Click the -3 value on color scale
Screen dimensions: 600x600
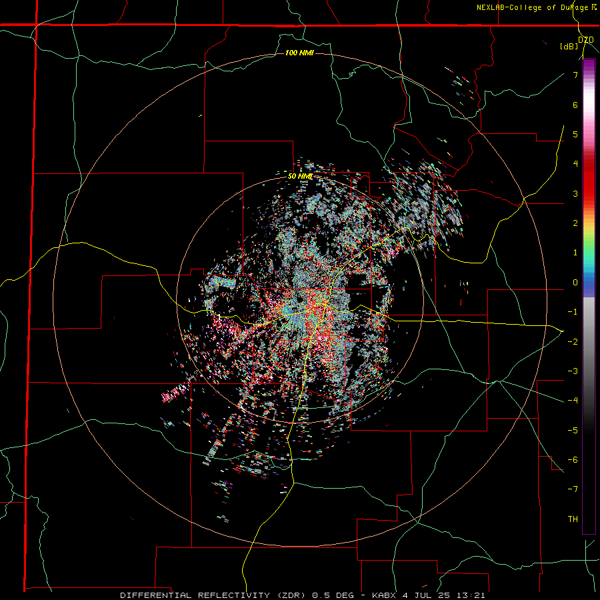point(573,371)
